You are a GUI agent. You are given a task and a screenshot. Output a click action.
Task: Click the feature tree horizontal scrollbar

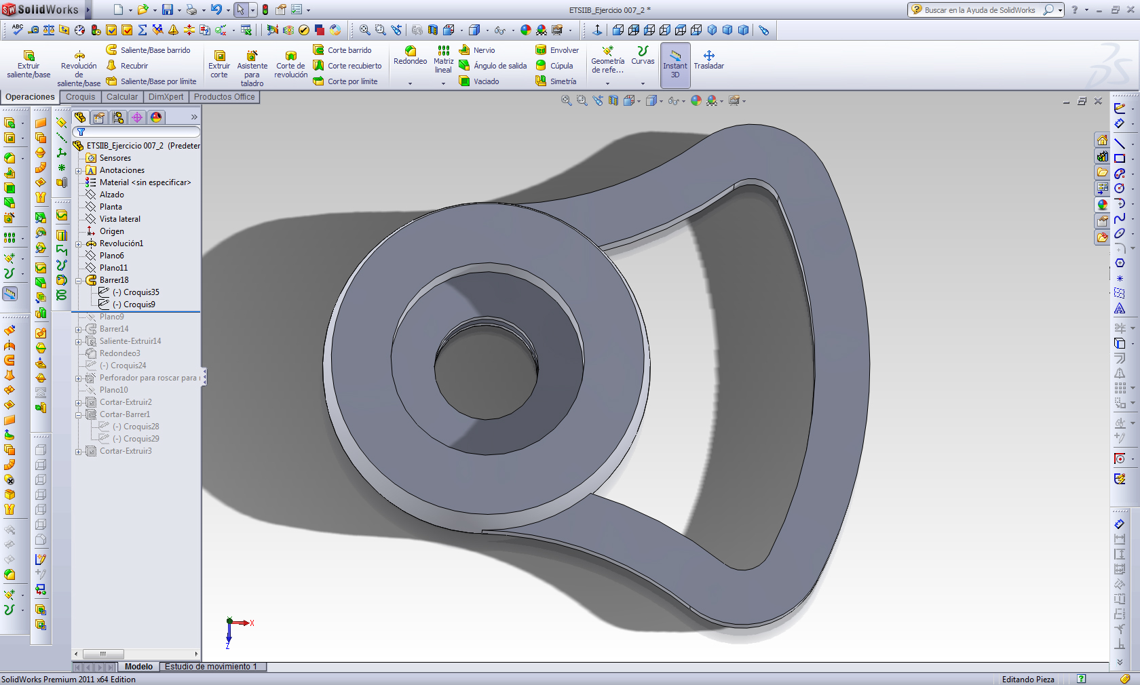[136, 654]
